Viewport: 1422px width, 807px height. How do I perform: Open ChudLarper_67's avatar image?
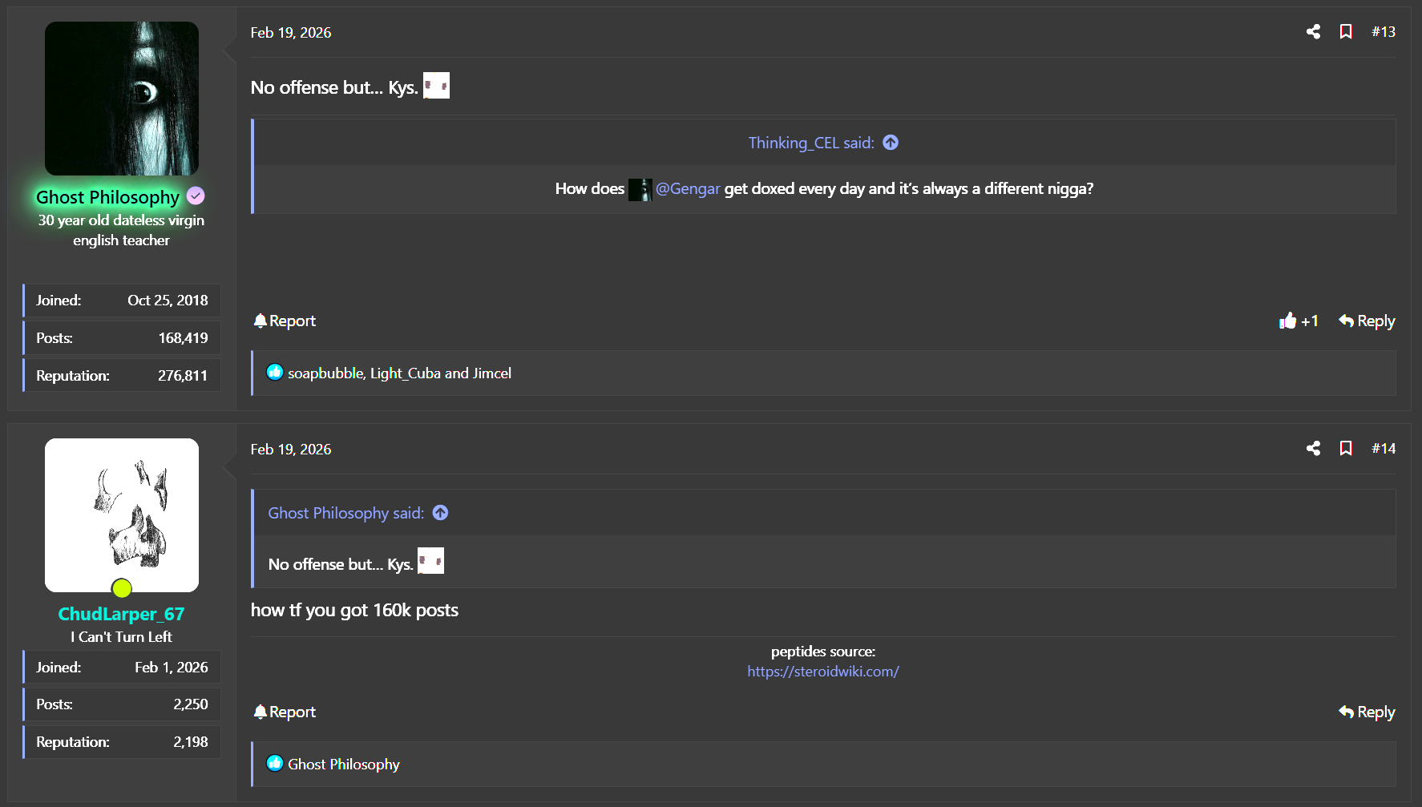click(x=122, y=515)
